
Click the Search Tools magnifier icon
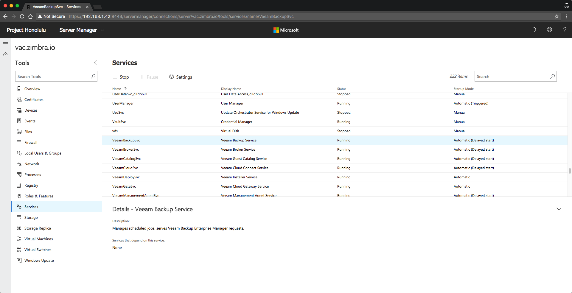click(93, 76)
